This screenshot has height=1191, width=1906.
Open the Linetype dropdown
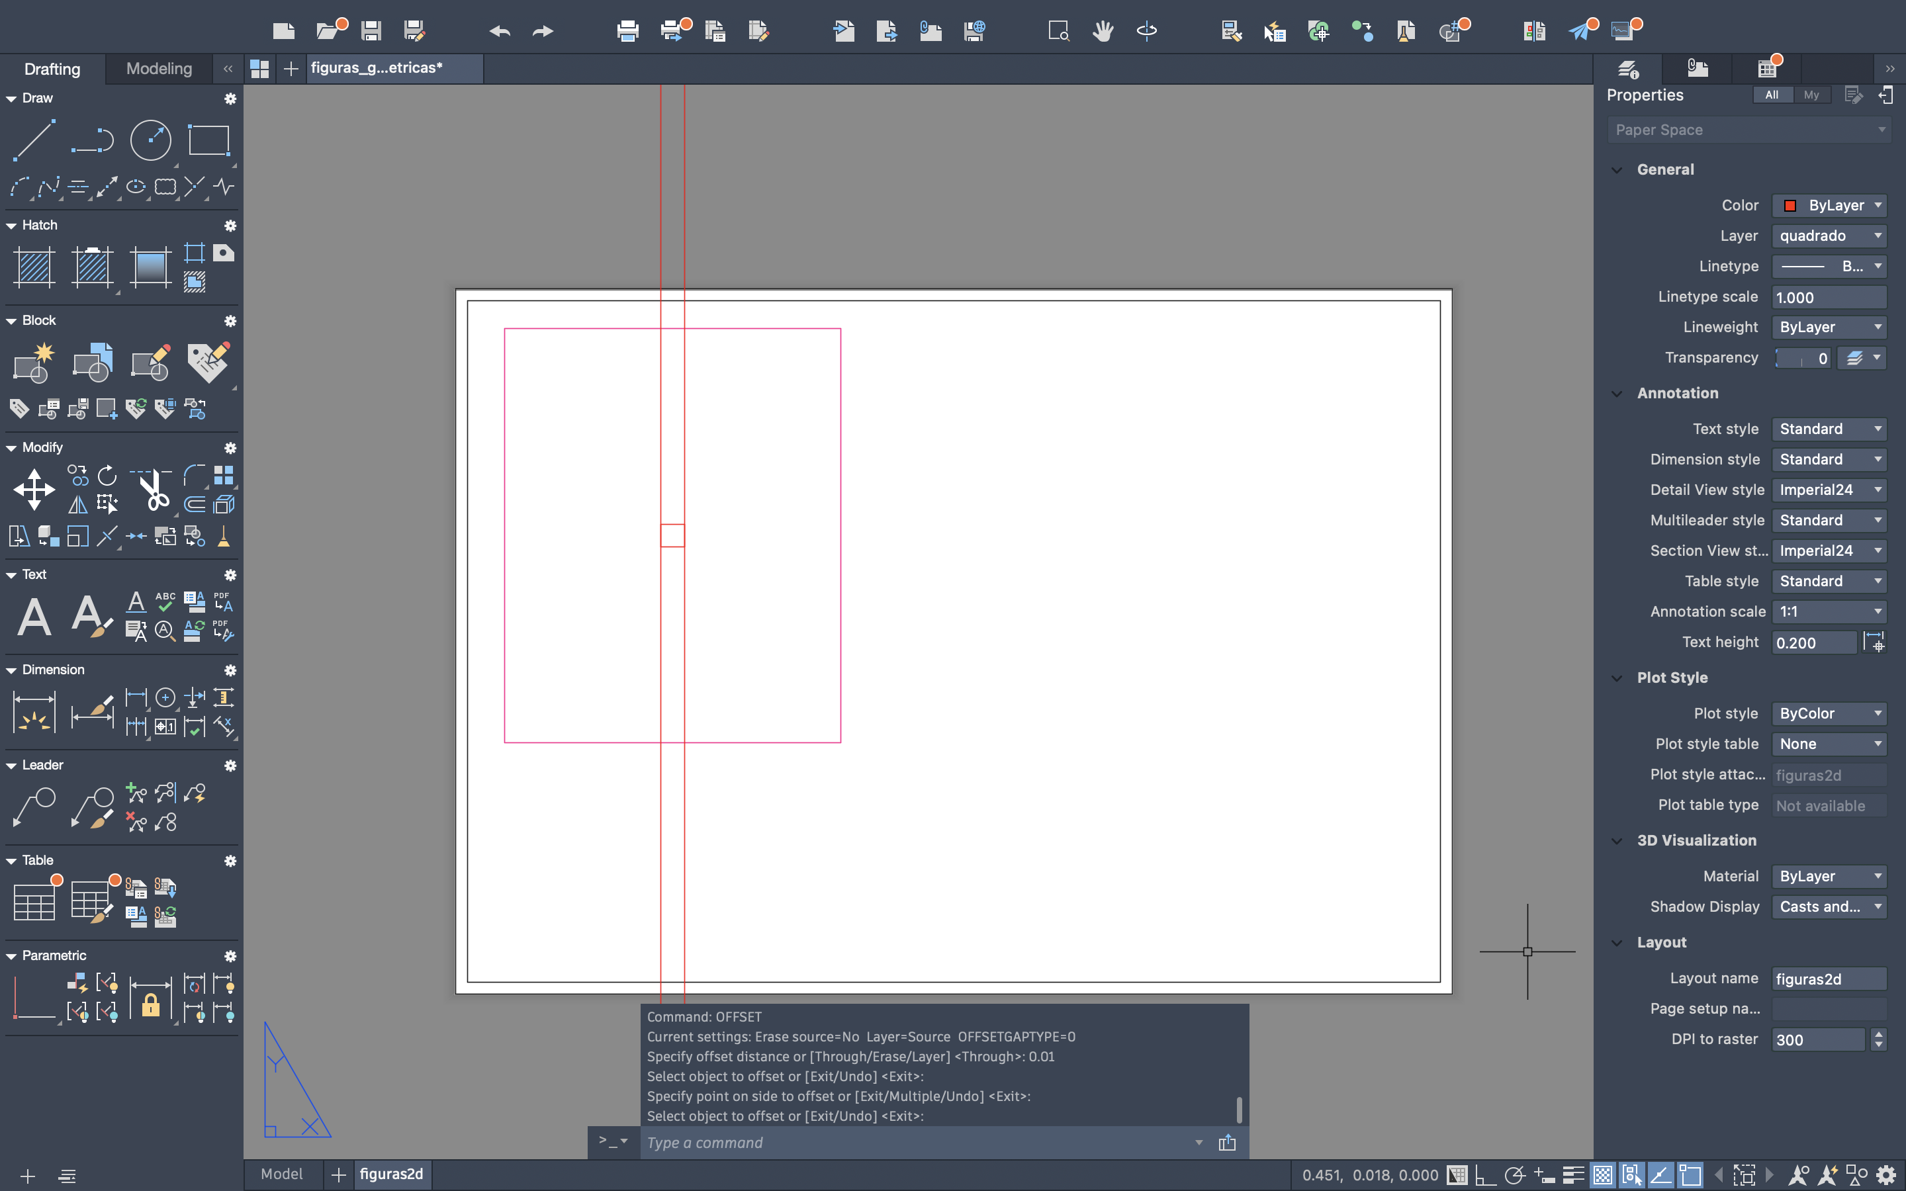[x=1829, y=266]
